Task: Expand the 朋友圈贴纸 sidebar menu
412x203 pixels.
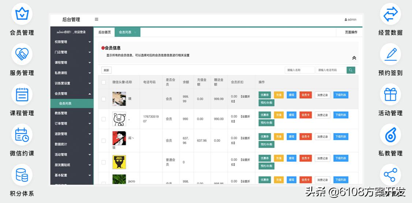Action: tap(72, 165)
